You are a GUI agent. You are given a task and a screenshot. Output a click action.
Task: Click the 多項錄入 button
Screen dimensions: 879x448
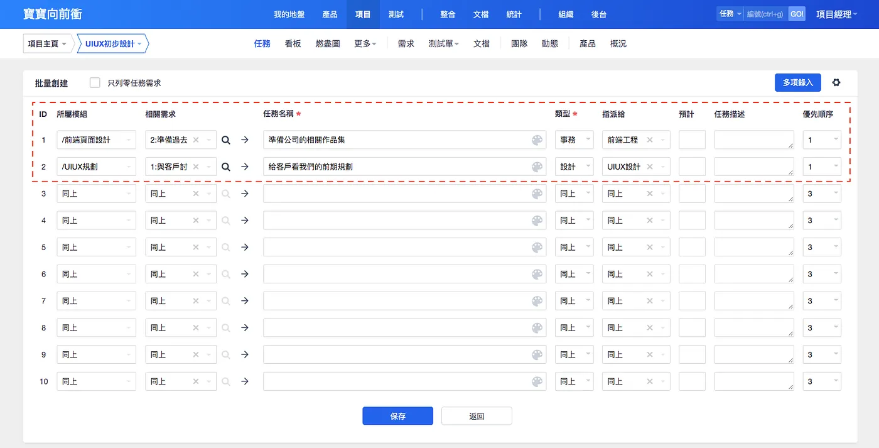(x=798, y=82)
